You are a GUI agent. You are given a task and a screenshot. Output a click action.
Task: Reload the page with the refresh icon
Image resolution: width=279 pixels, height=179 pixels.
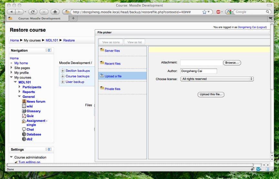(x=33, y=12)
